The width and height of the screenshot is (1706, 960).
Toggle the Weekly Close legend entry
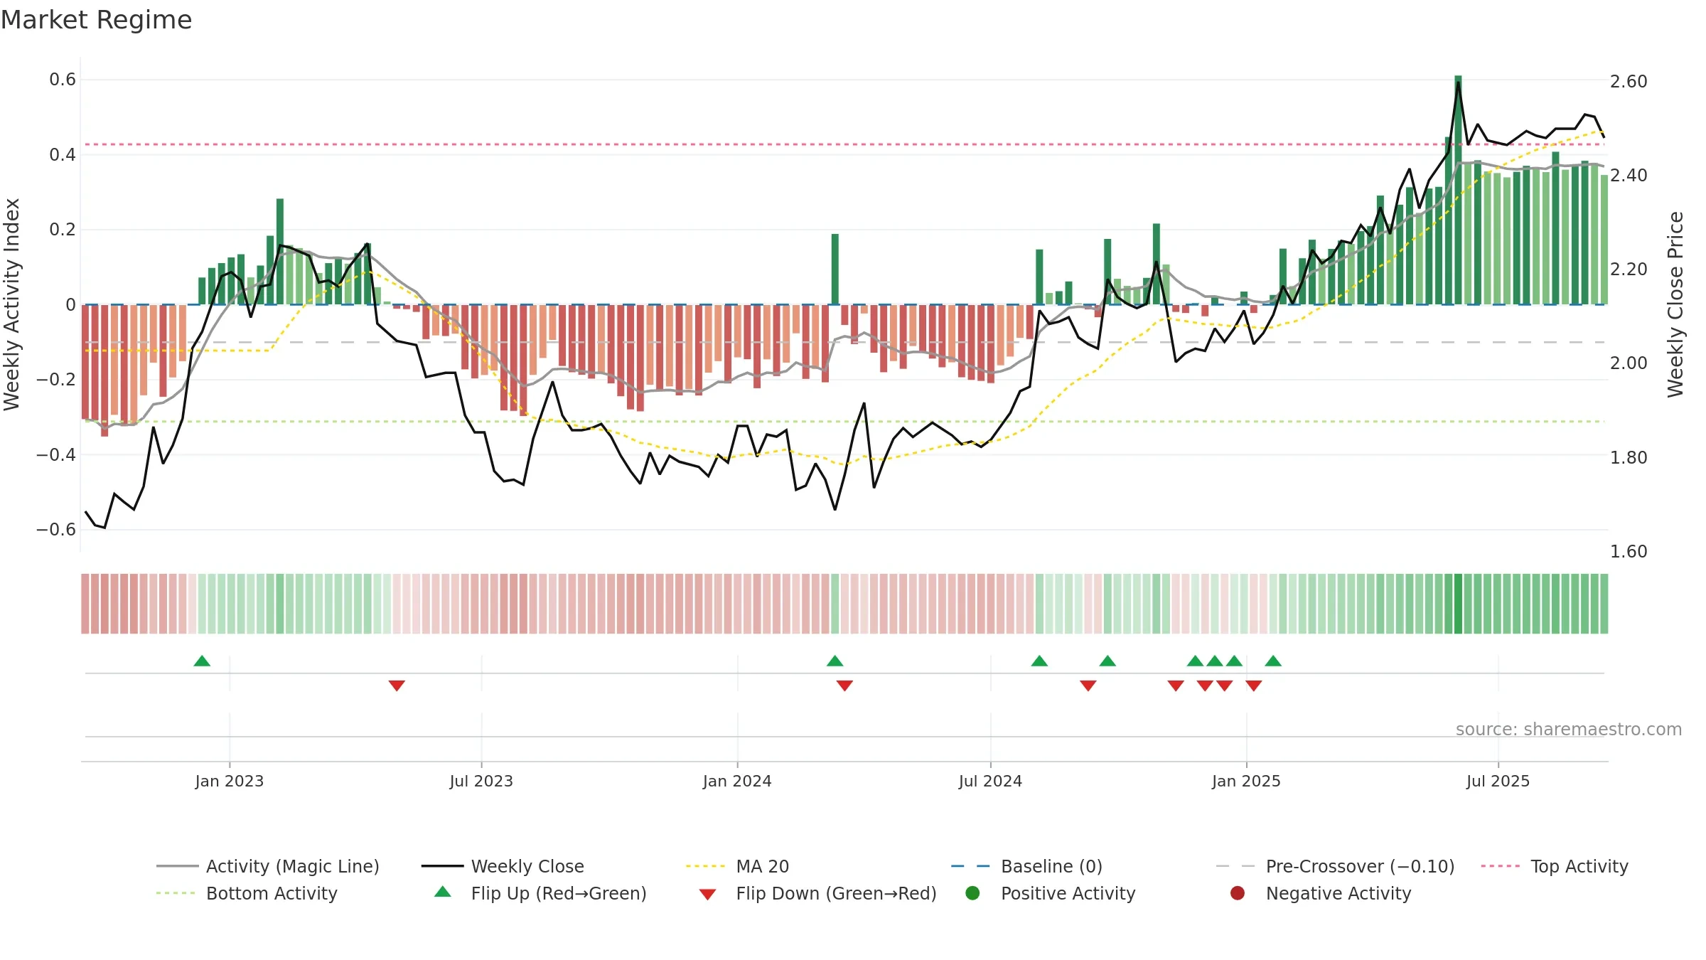click(x=503, y=866)
